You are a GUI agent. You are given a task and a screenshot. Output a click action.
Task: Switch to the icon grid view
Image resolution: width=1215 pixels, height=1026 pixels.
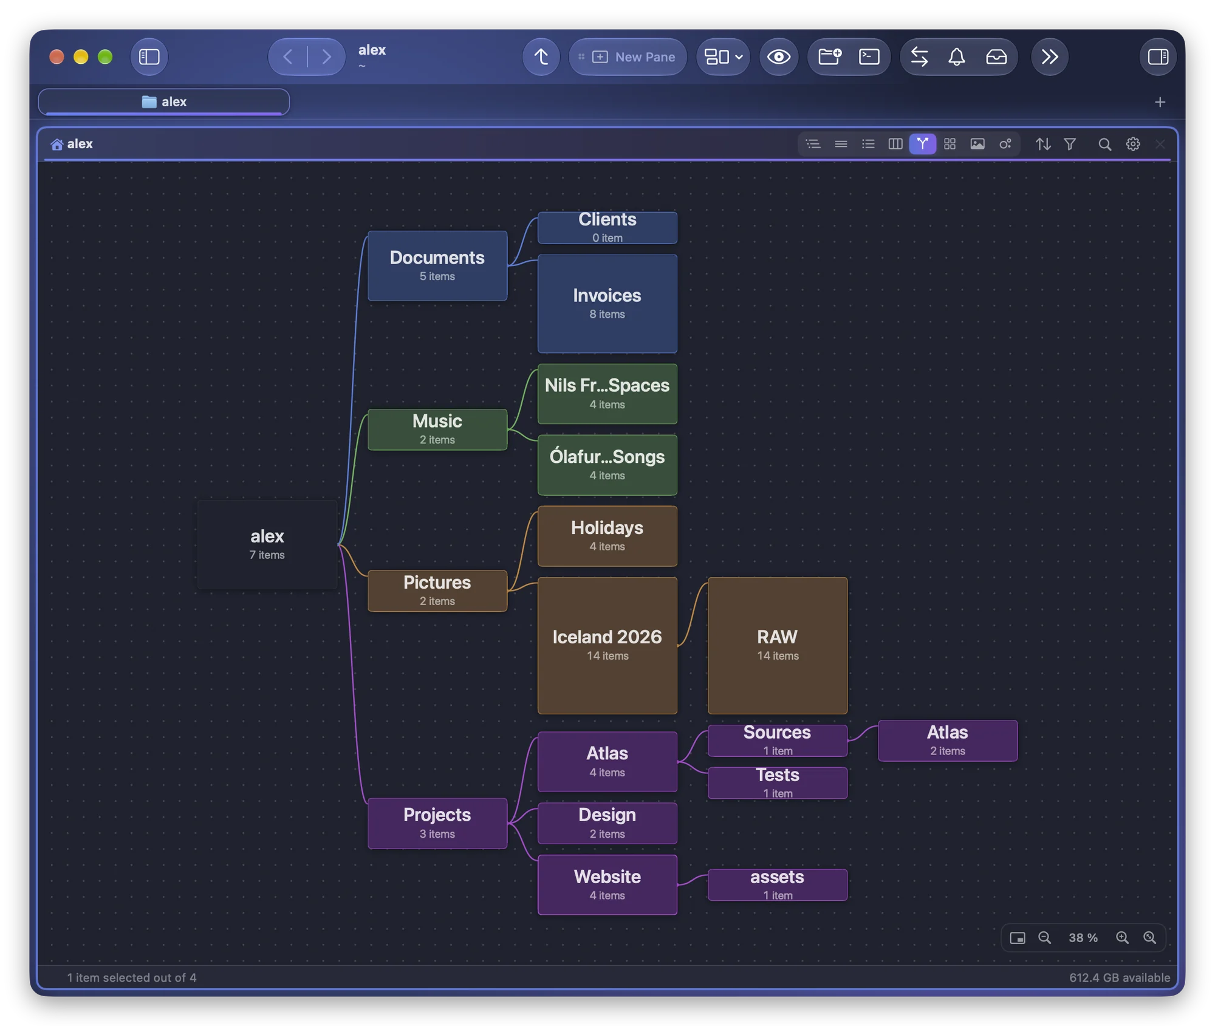[950, 144]
